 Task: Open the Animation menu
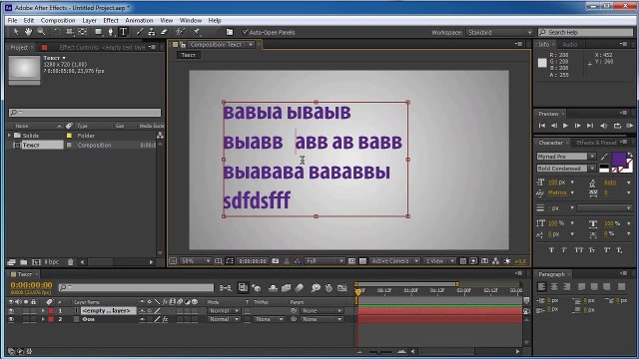coord(139,20)
